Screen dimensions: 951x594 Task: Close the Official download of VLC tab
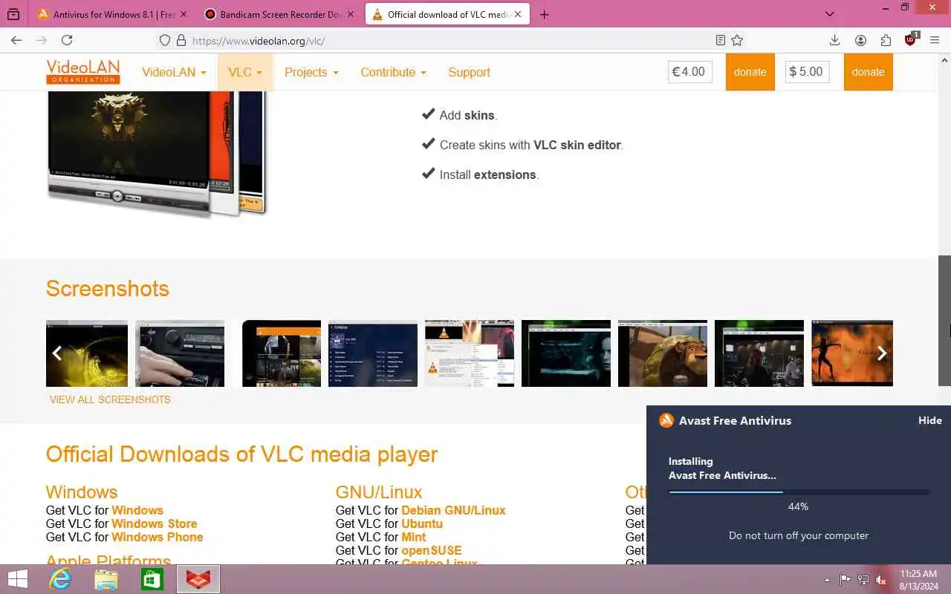518,14
